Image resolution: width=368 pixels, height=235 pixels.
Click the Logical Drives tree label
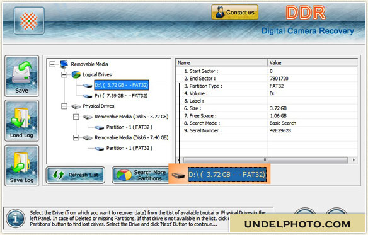(97, 74)
